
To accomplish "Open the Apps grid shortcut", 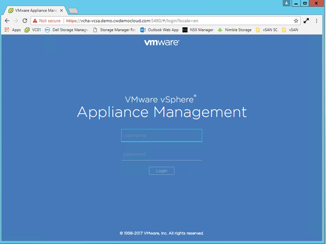I will [13, 30].
